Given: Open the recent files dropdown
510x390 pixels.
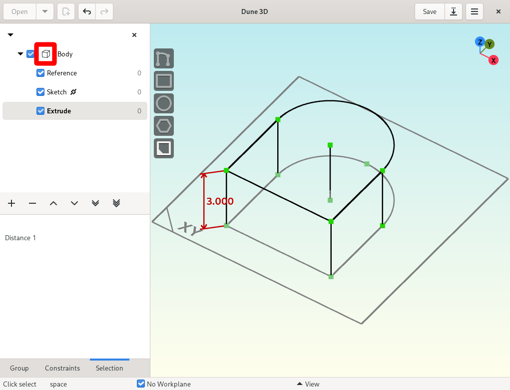Looking at the screenshot, I should tap(45, 11).
